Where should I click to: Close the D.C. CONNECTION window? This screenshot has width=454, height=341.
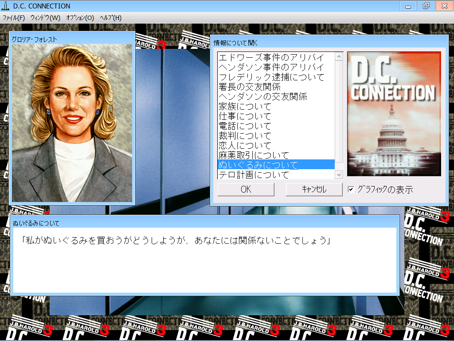[444, 6]
